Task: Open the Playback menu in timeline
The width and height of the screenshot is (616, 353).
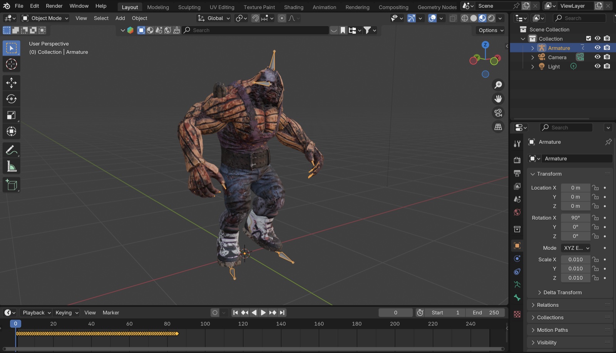Action: [x=37, y=313]
